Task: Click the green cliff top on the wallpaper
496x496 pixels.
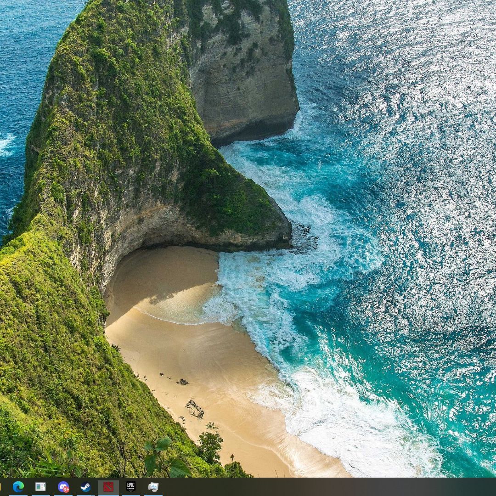Action: click(115, 92)
